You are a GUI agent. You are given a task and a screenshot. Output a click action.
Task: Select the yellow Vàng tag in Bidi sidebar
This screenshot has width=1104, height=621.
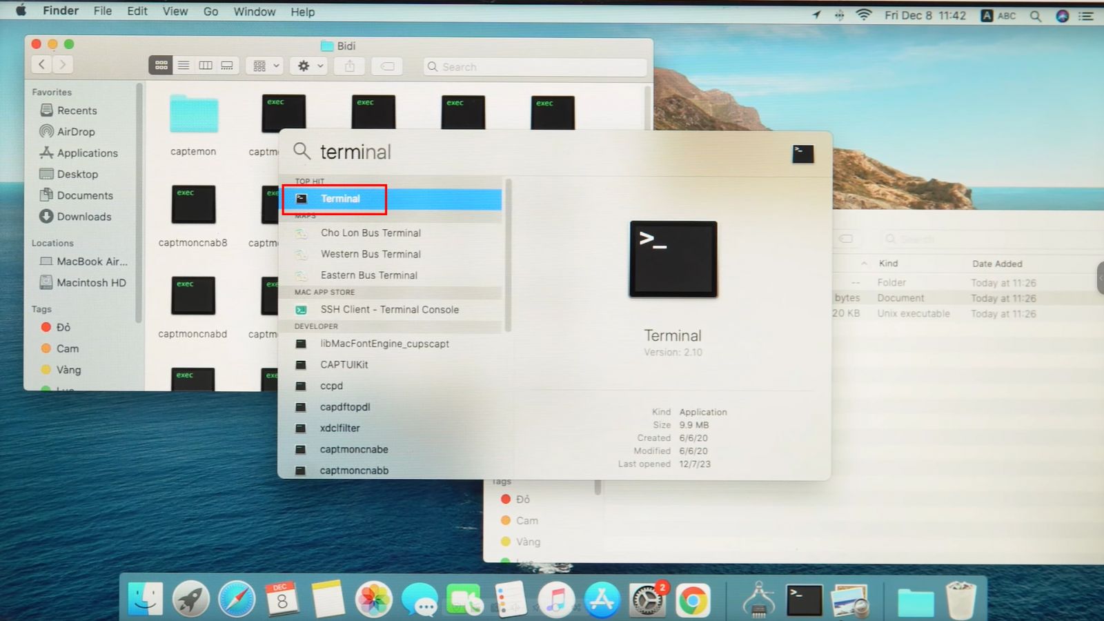coord(61,371)
